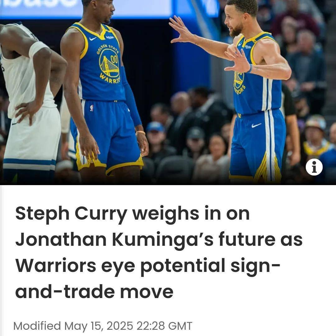The height and width of the screenshot is (336, 336).
Task: Click the blurred blue banner above the photo
Action: click(109, 8)
